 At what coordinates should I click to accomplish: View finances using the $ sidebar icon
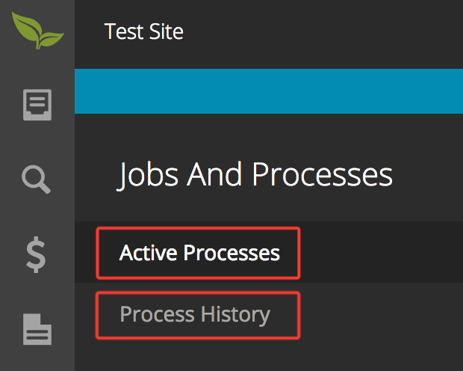coord(36,254)
